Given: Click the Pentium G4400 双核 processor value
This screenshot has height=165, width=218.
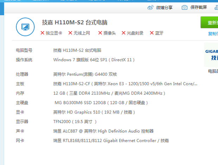Looking at the screenshot, I should coord(85,74).
